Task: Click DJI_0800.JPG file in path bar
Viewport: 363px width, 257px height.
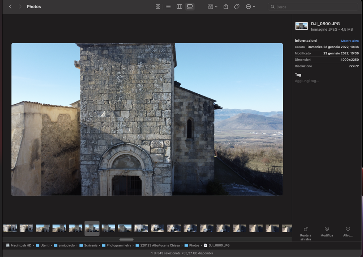Action: [x=217, y=245]
